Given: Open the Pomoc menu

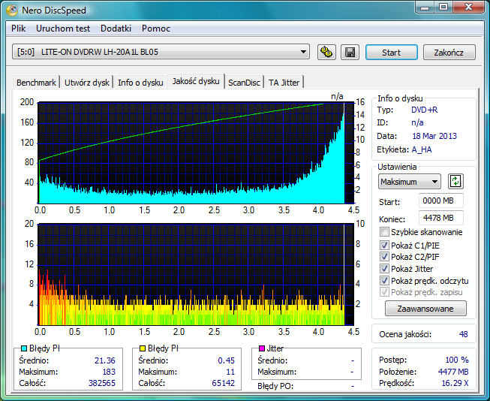Looking at the screenshot, I should [x=156, y=29].
